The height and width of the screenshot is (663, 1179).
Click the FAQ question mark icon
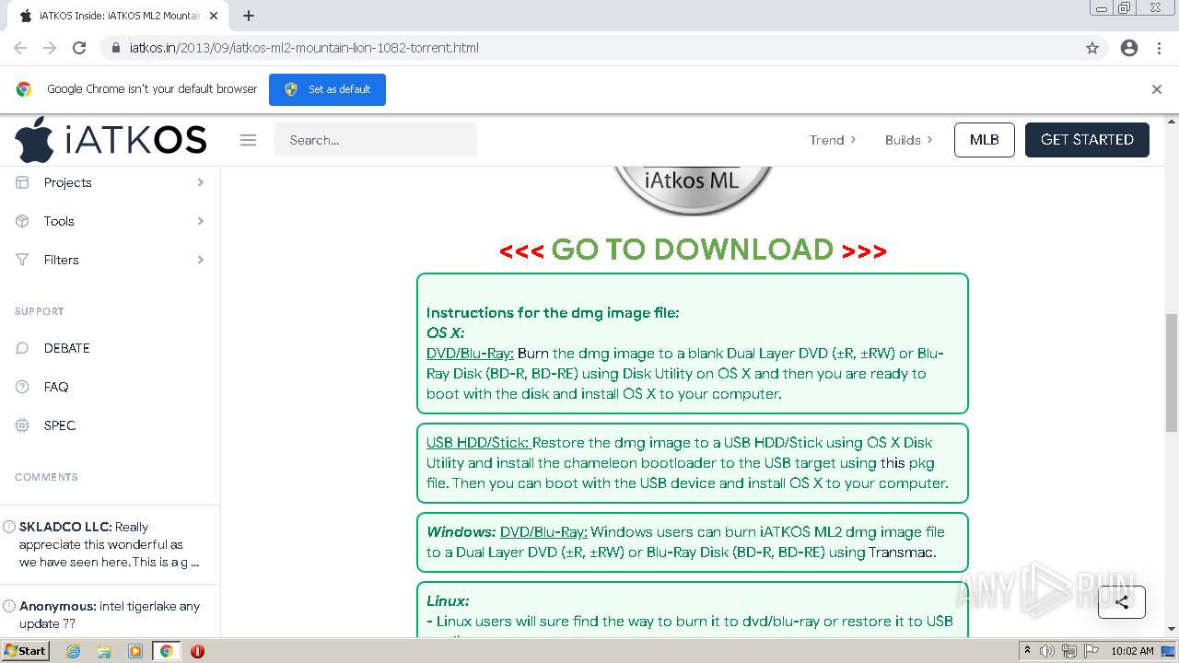tap(23, 387)
